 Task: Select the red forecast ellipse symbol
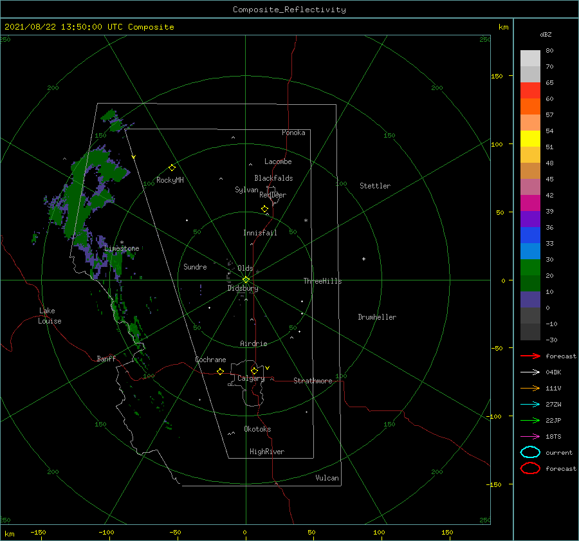pos(530,468)
